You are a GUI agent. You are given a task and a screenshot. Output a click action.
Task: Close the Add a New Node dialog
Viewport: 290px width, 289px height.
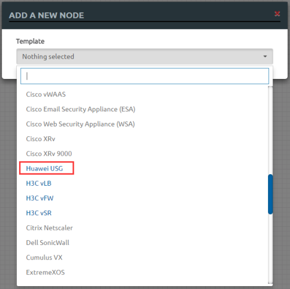point(277,13)
